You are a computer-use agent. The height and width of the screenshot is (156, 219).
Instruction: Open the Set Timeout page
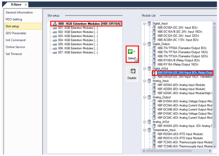pyautogui.click(x=14, y=54)
